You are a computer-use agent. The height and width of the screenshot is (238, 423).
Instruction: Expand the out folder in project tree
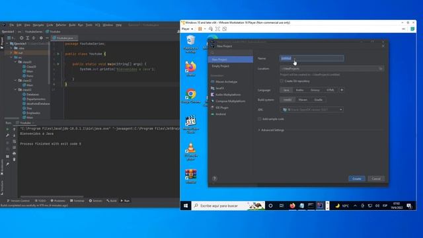[11, 53]
